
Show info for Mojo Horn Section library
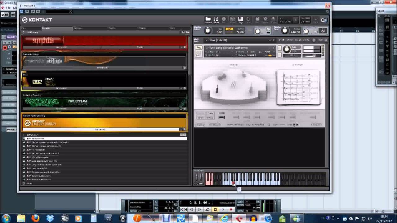181,88
